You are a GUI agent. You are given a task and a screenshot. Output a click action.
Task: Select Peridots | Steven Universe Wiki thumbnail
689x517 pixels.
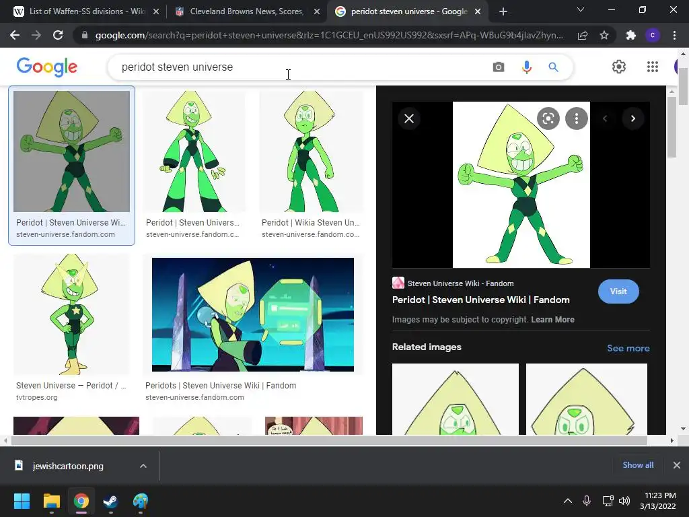tap(253, 314)
